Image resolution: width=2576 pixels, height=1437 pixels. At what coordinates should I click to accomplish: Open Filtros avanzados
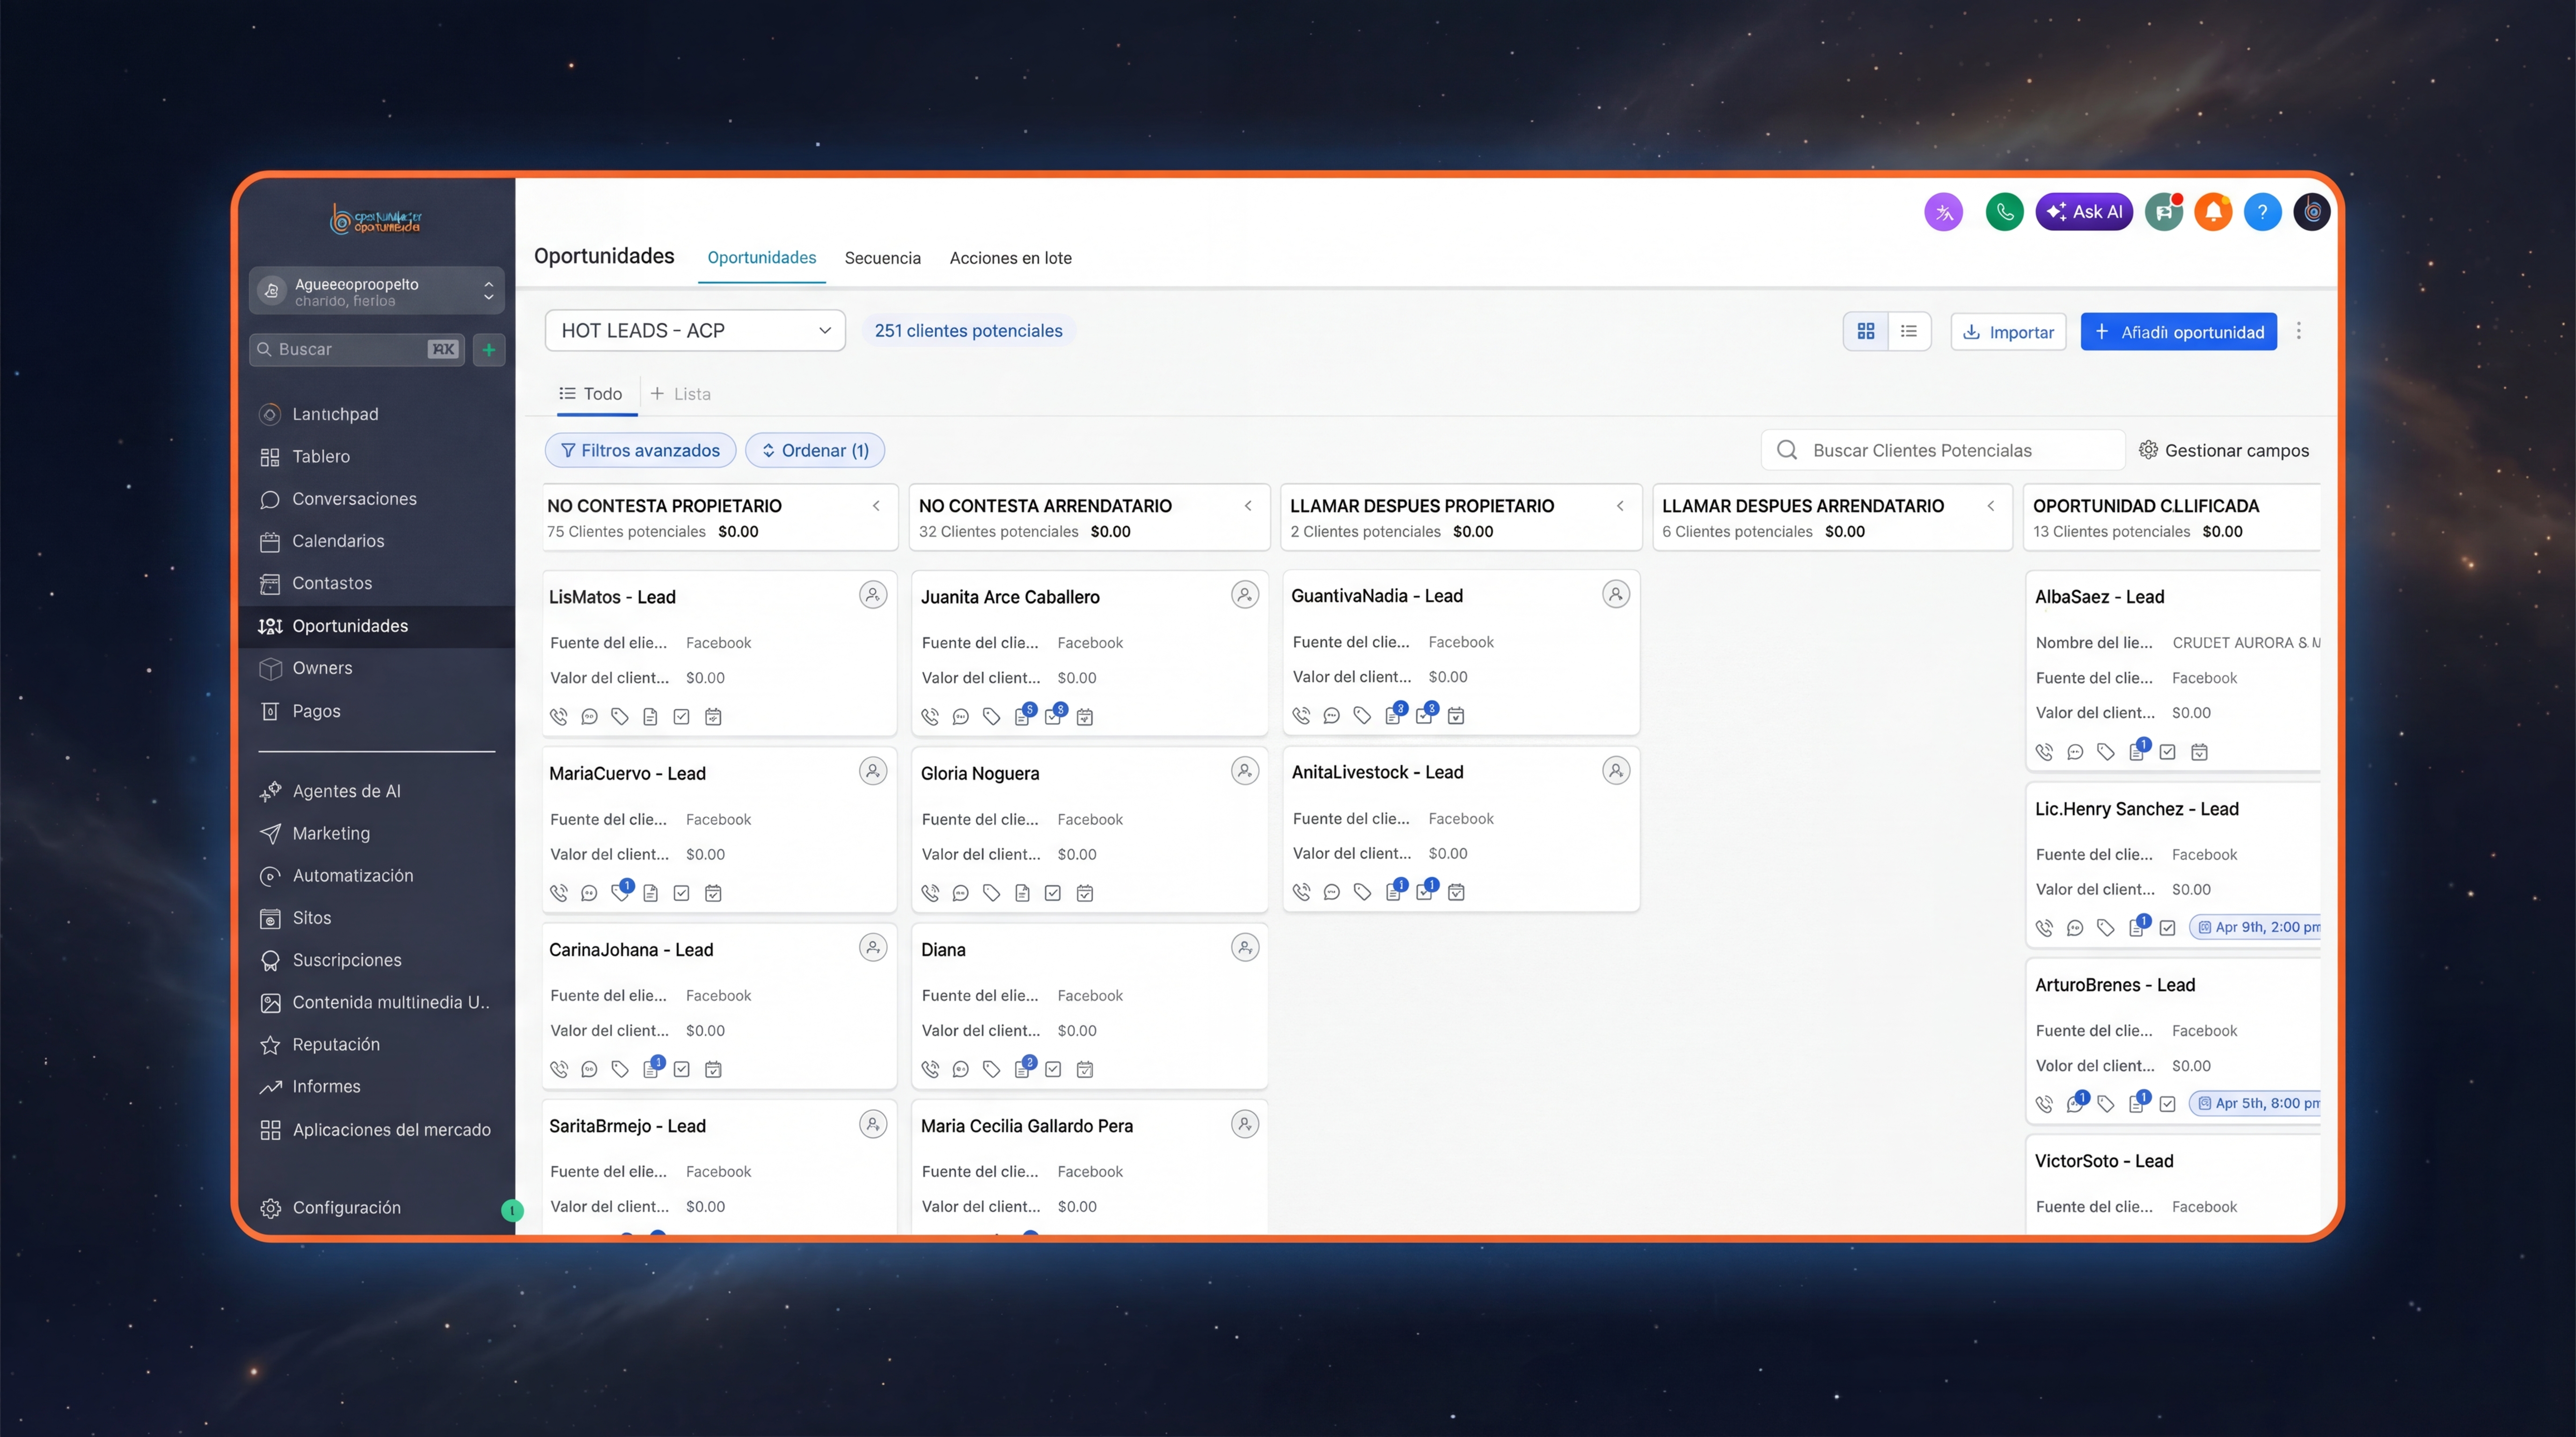(x=640, y=450)
